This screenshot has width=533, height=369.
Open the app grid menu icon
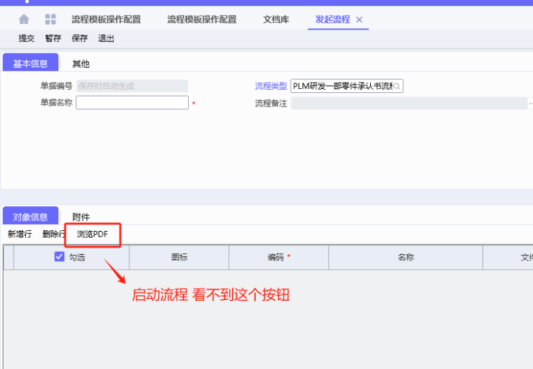tap(51, 19)
